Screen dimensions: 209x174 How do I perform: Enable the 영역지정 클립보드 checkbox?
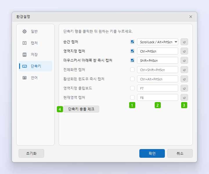pyautogui.click(x=132, y=88)
